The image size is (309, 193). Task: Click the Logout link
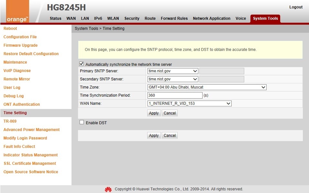(x=296, y=7)
